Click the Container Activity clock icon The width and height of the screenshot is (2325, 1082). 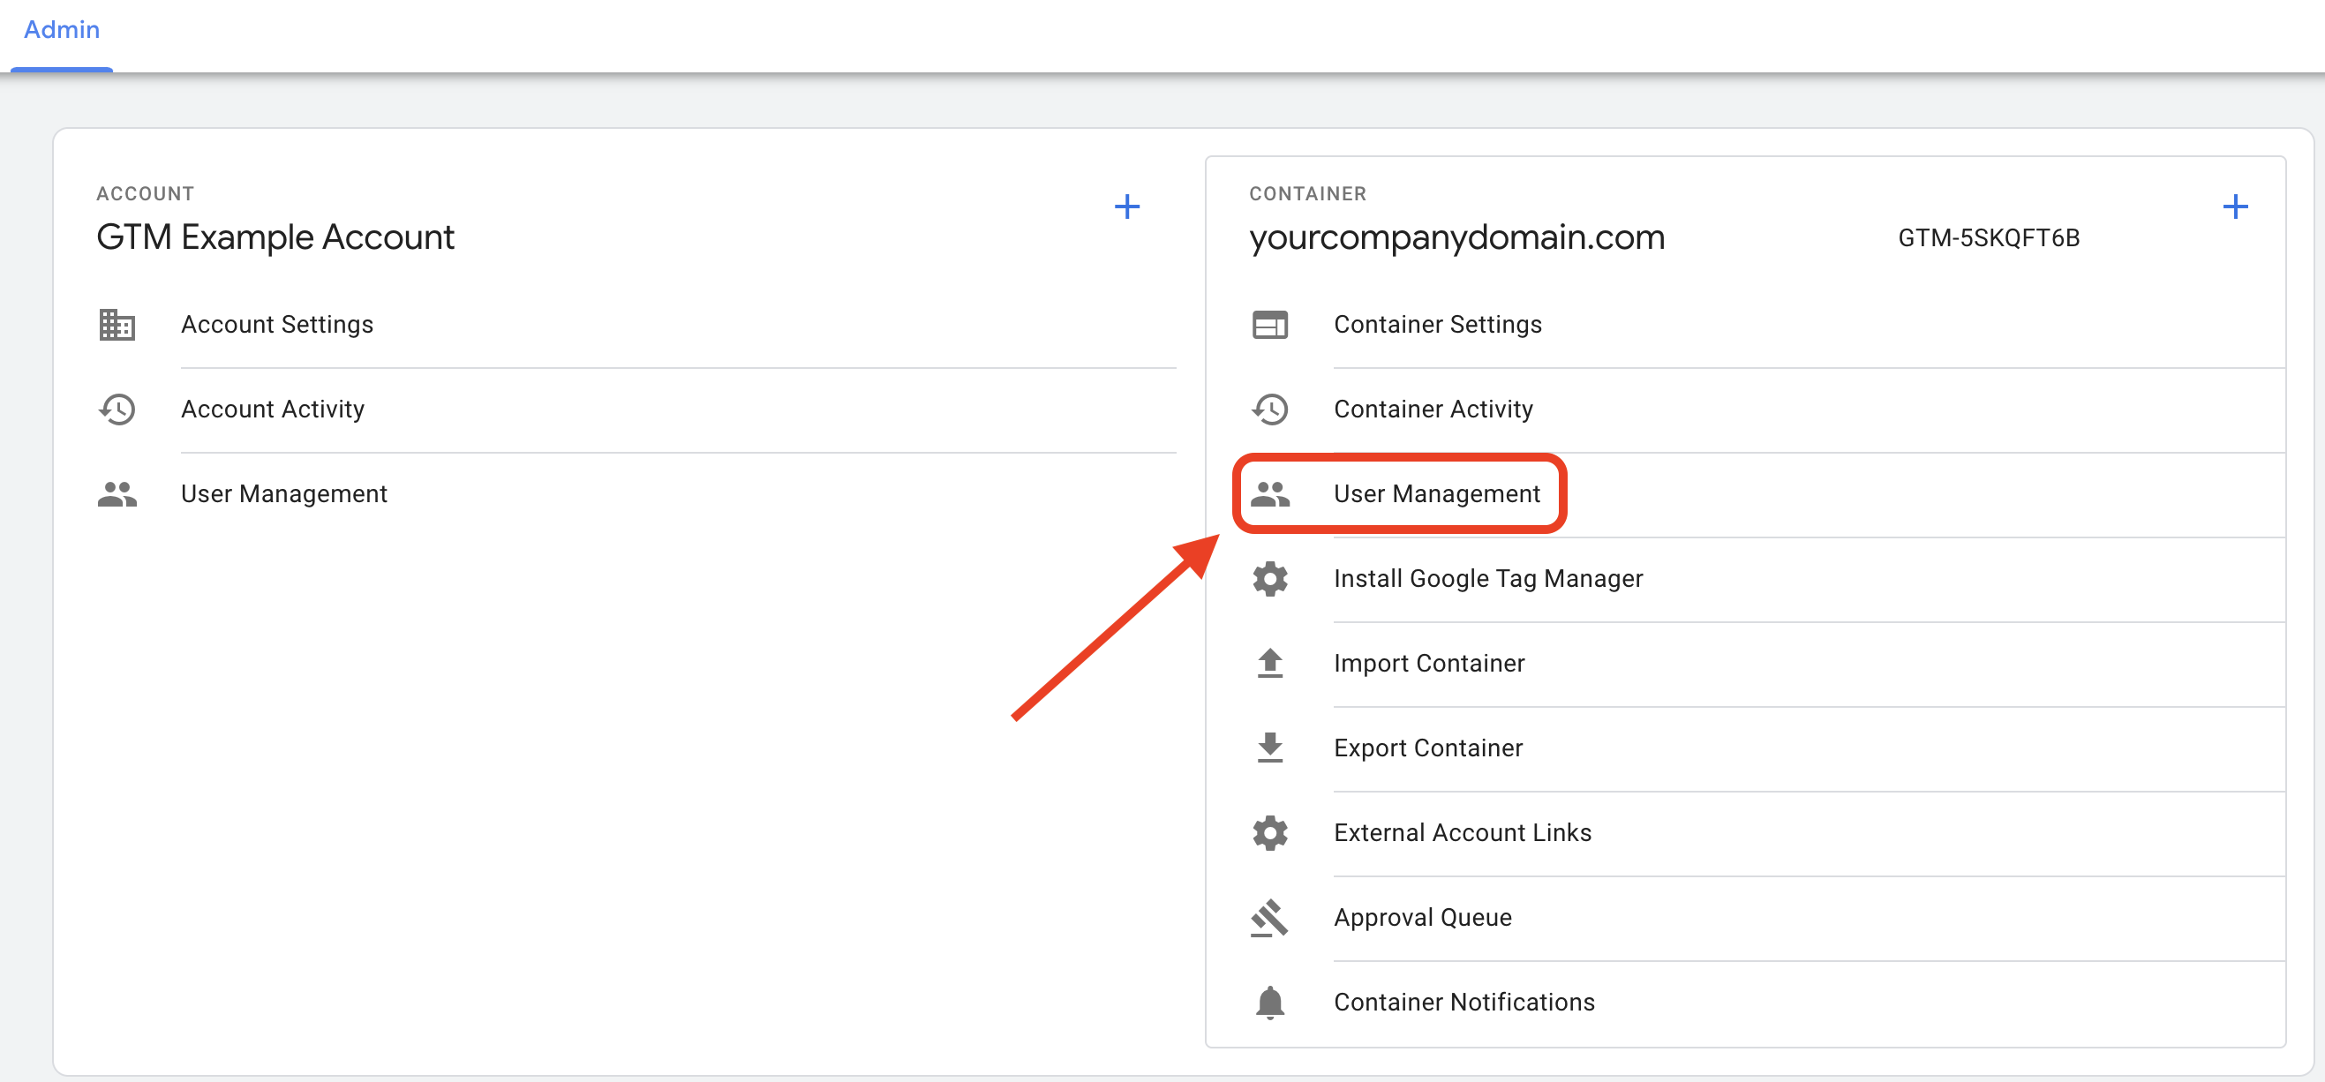coord(1269,410)
